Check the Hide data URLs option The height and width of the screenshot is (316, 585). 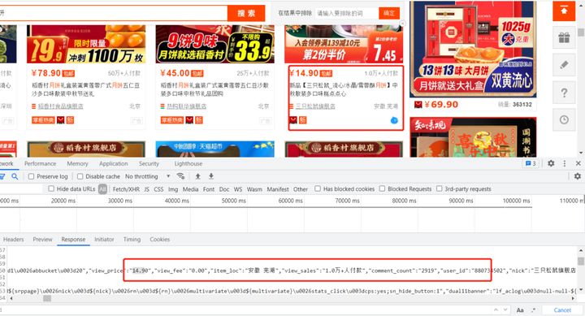tap(51, 188)
